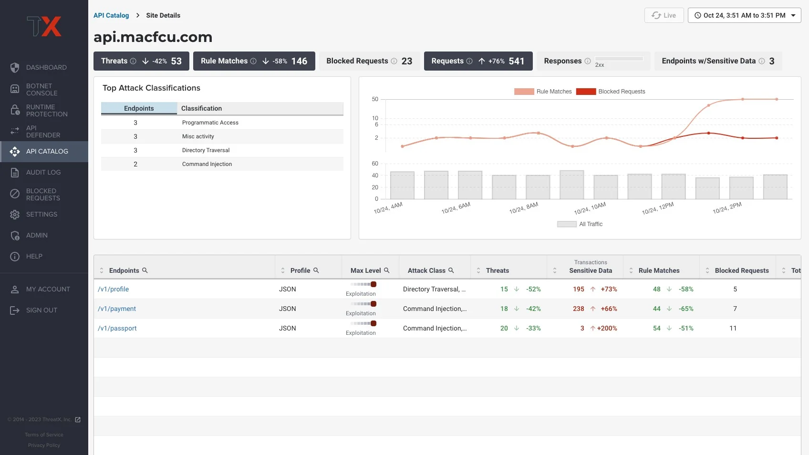
Task: Open My Account person icon
Action: (15, 290)
